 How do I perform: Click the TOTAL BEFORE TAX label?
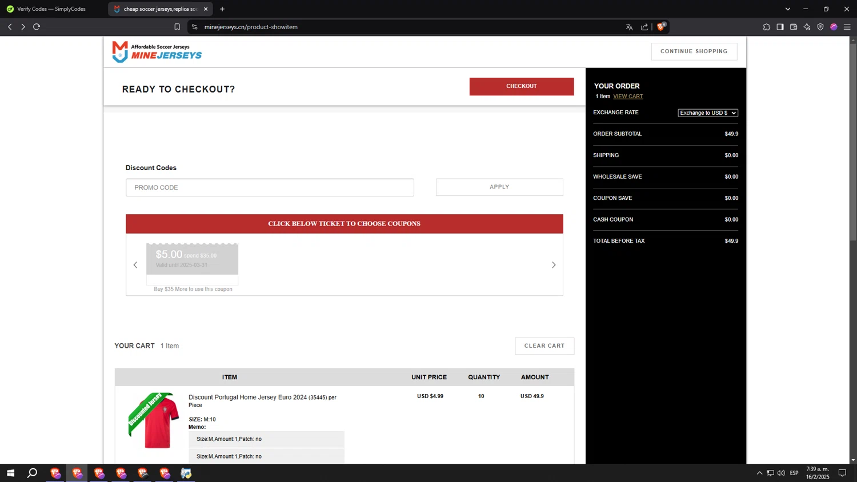coord(619,241)
